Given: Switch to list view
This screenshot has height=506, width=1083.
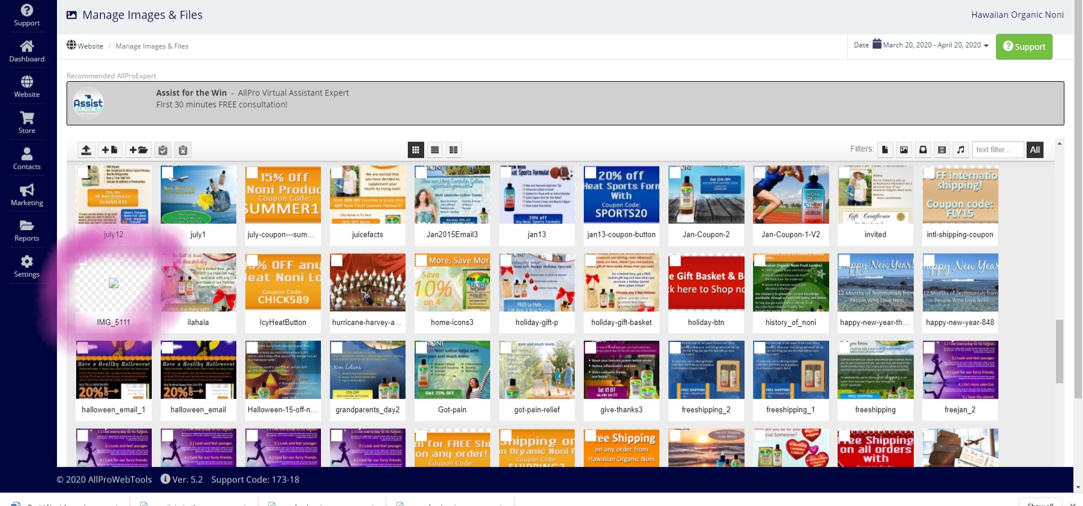Looking at the screenshot, I should click(435, 150).
